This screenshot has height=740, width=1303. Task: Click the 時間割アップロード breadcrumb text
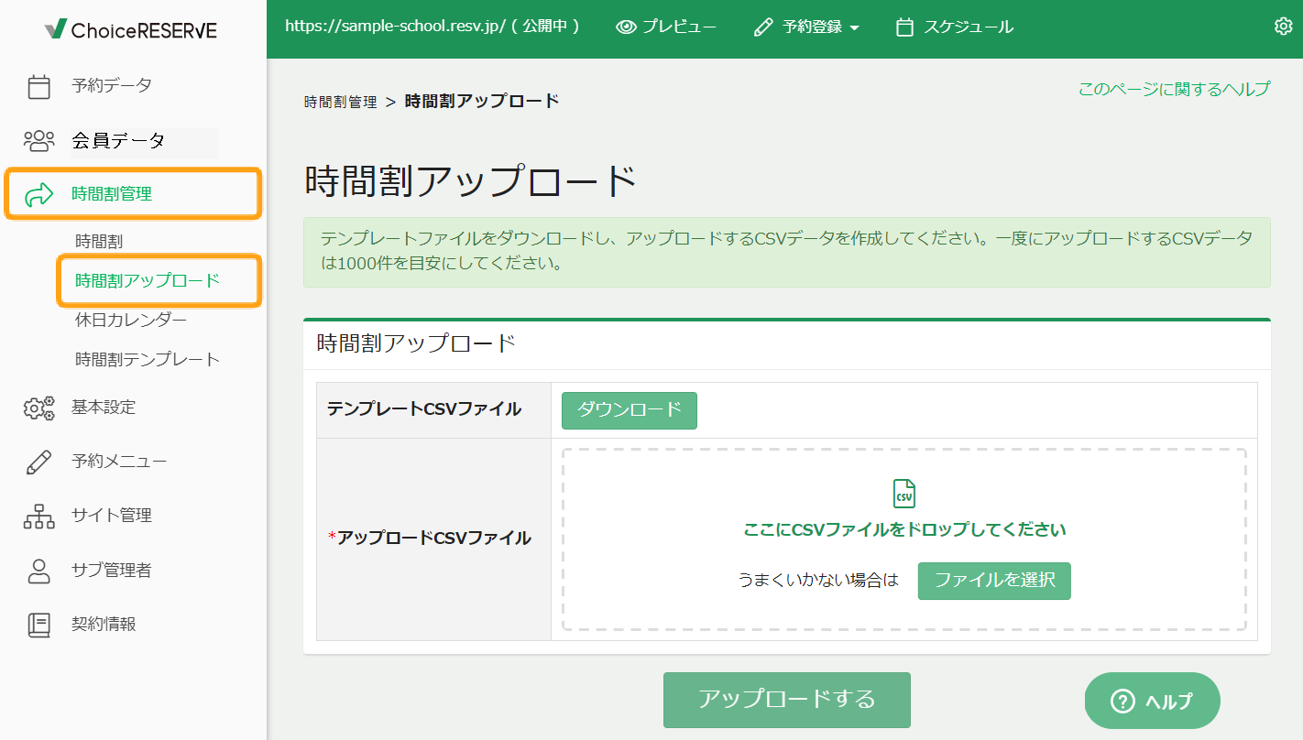482,101
